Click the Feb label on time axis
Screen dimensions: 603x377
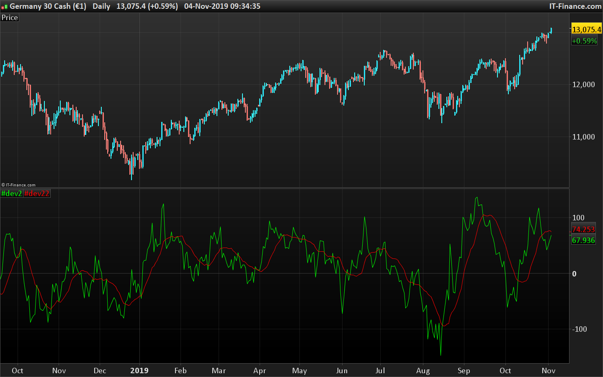pos(180,370)
